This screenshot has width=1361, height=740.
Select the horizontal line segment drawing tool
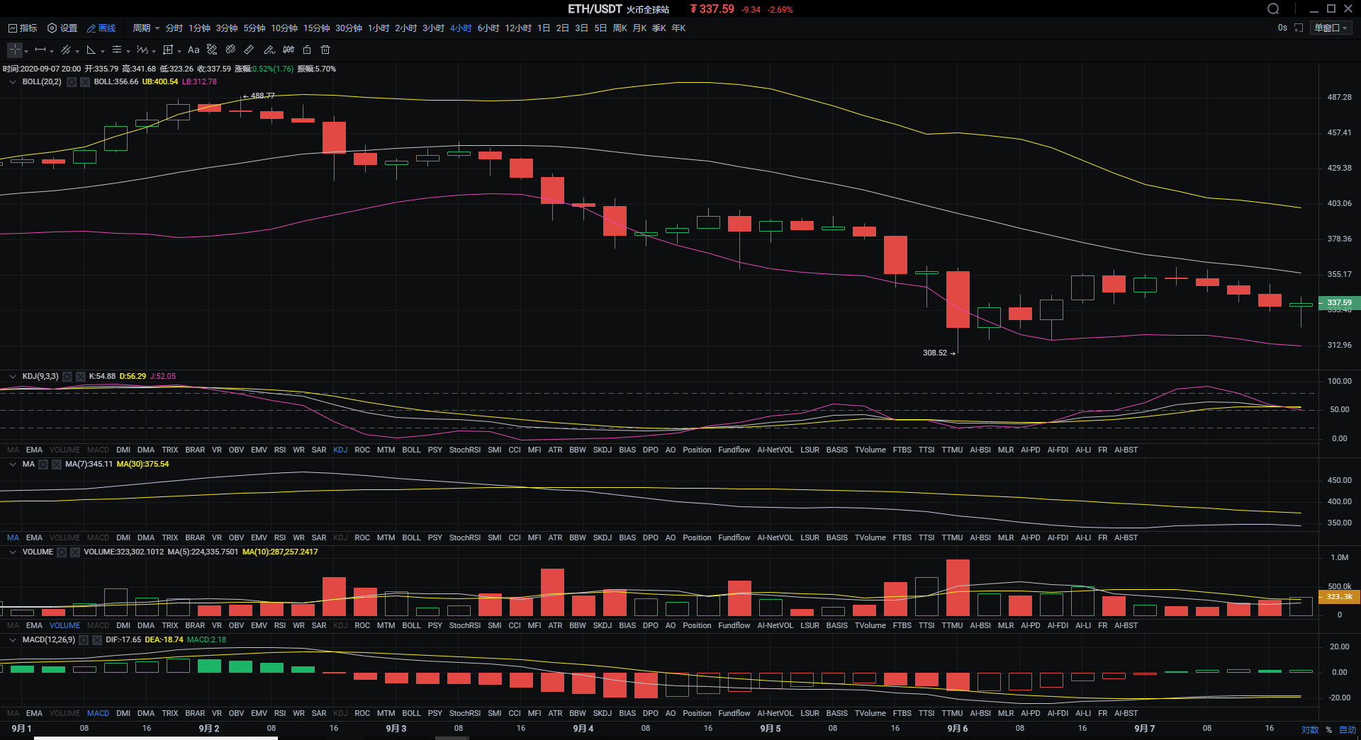click(x=40, y=50)
